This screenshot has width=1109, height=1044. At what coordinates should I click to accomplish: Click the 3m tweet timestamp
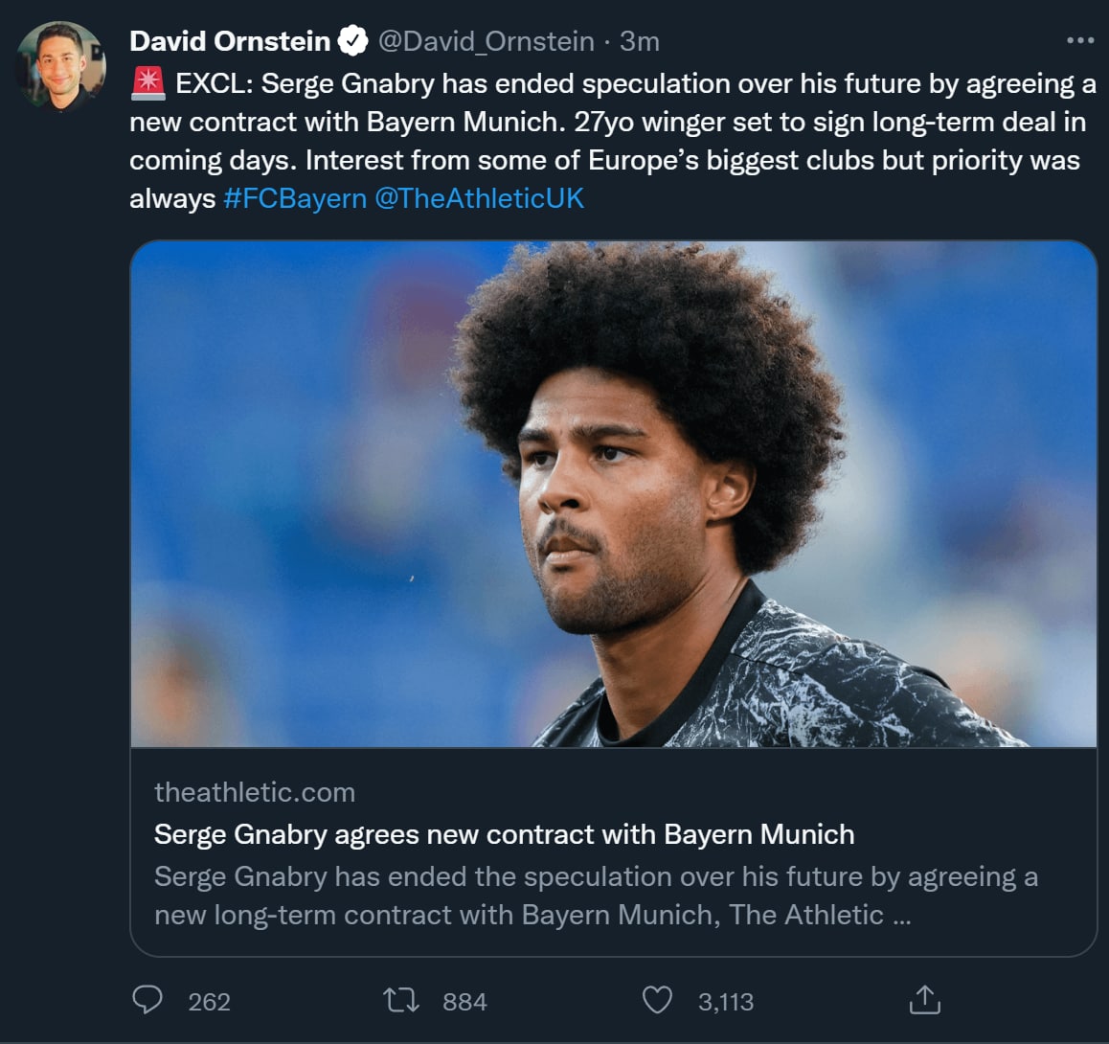tap(639, 41)
